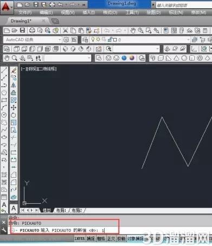Toggle 极轴 polar tracking in status bar
Image resolution: width=212 pixels, height=246 pixels.
coord(121,238)
